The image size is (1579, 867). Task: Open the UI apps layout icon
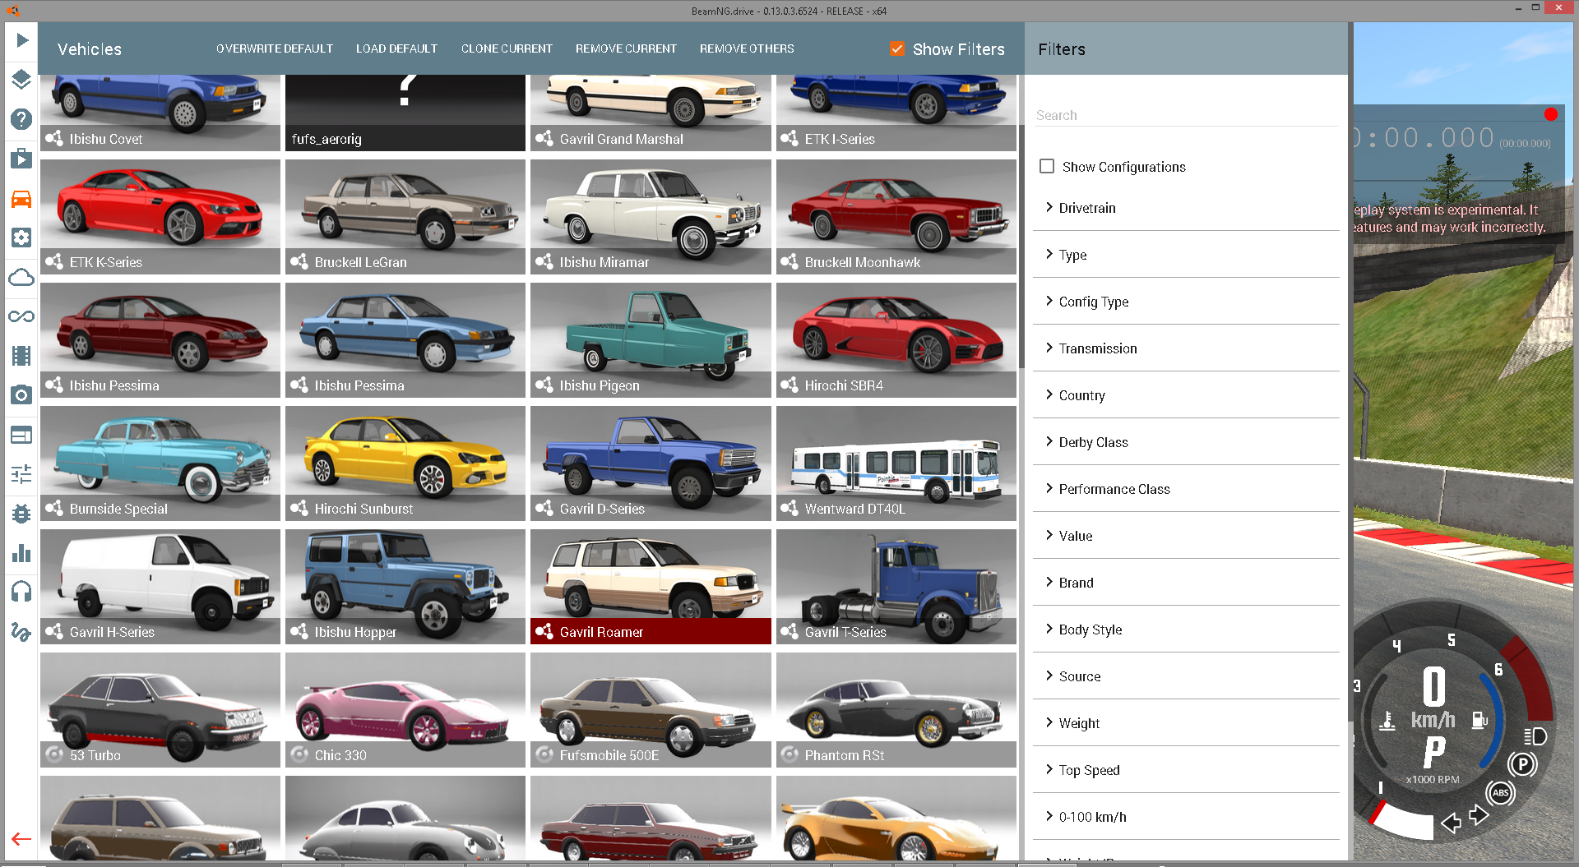21,435
